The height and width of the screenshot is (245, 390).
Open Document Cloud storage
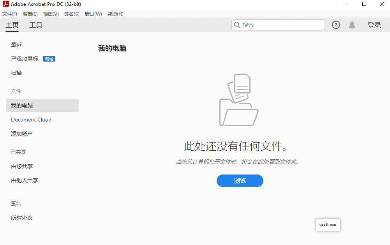[31, 120]
